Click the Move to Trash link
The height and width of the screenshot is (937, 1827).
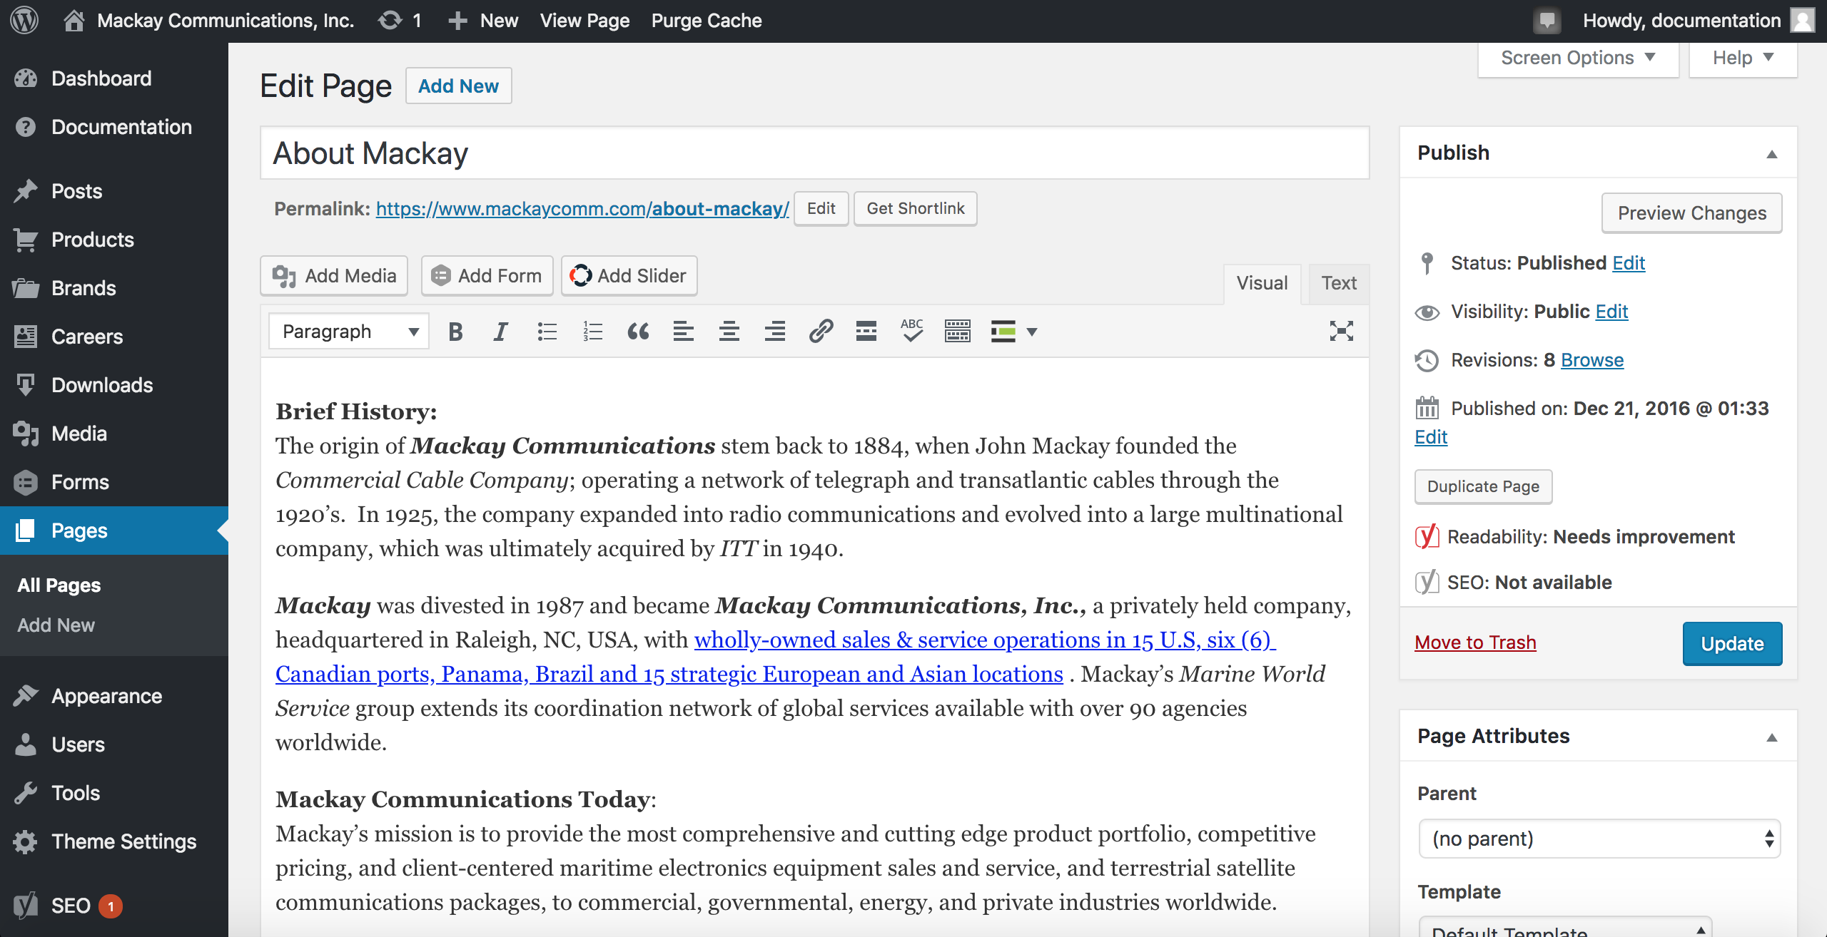1475,642
